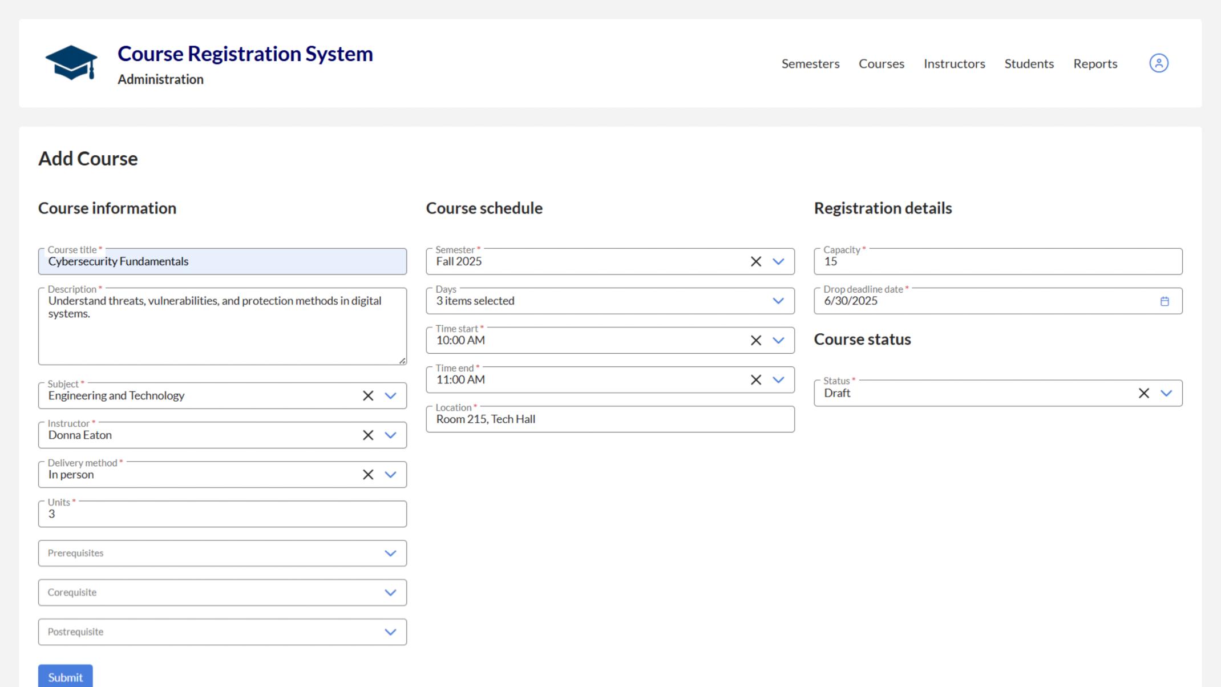This screenshot has height=687, width=1221.
Task: Go to the Students nav item
Action: [x=1029, y=63]
